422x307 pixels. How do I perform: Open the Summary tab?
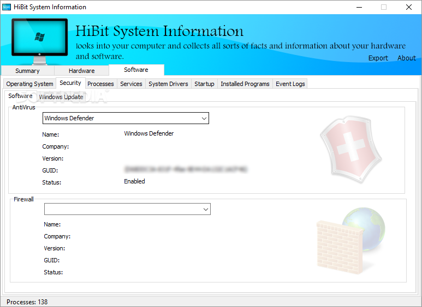27,71
